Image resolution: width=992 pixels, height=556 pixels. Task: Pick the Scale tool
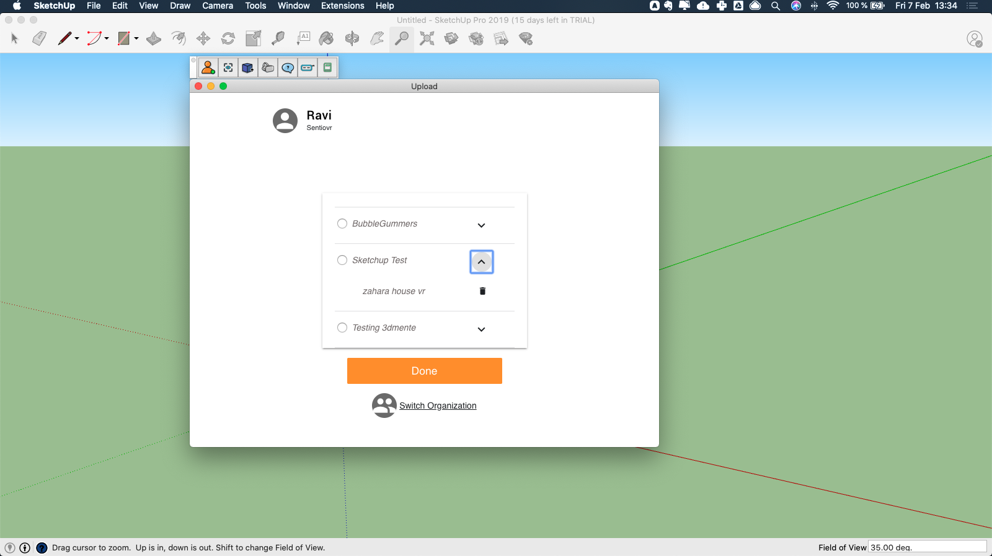point(253,38)
